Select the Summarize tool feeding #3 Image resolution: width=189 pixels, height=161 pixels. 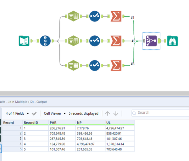[116, 65]
